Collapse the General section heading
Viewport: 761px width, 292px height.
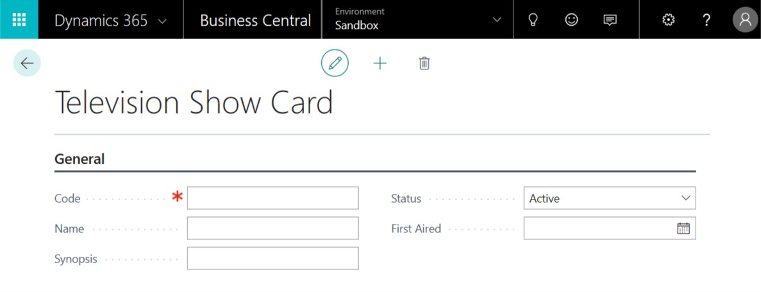pos(79,159)
